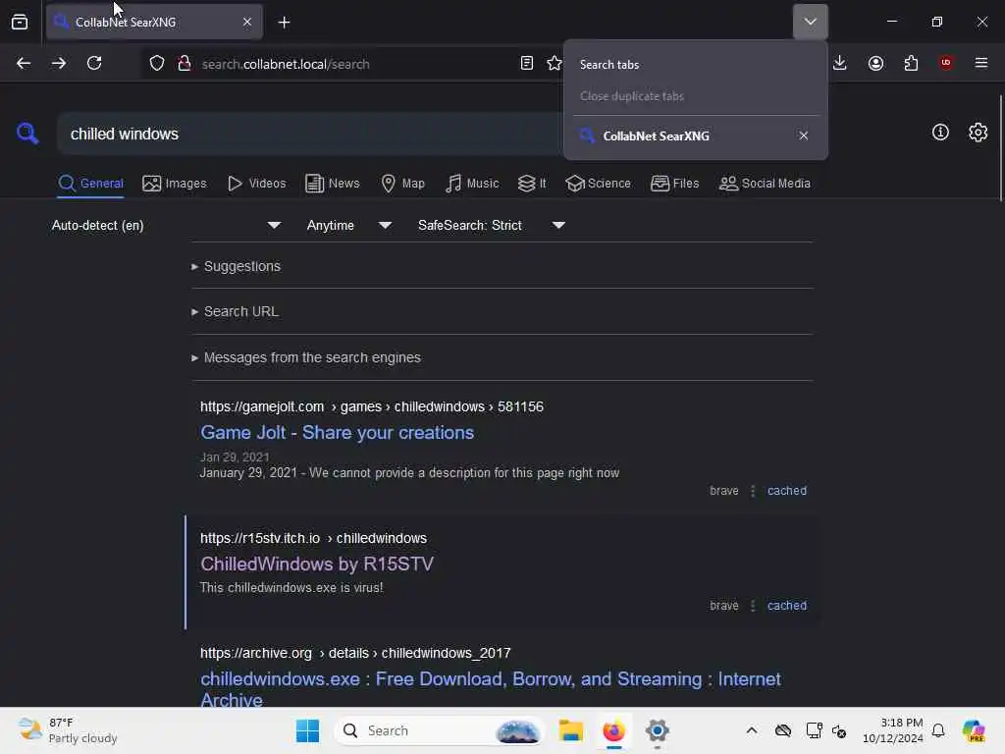Open the SafeSearch: Strict dropdown

(492, 225)
